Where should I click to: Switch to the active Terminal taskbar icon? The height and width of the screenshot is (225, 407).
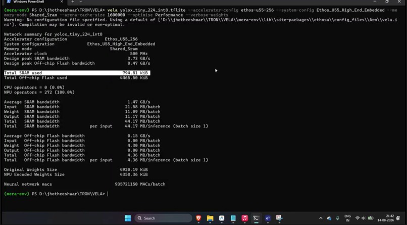tap(256, 218)
